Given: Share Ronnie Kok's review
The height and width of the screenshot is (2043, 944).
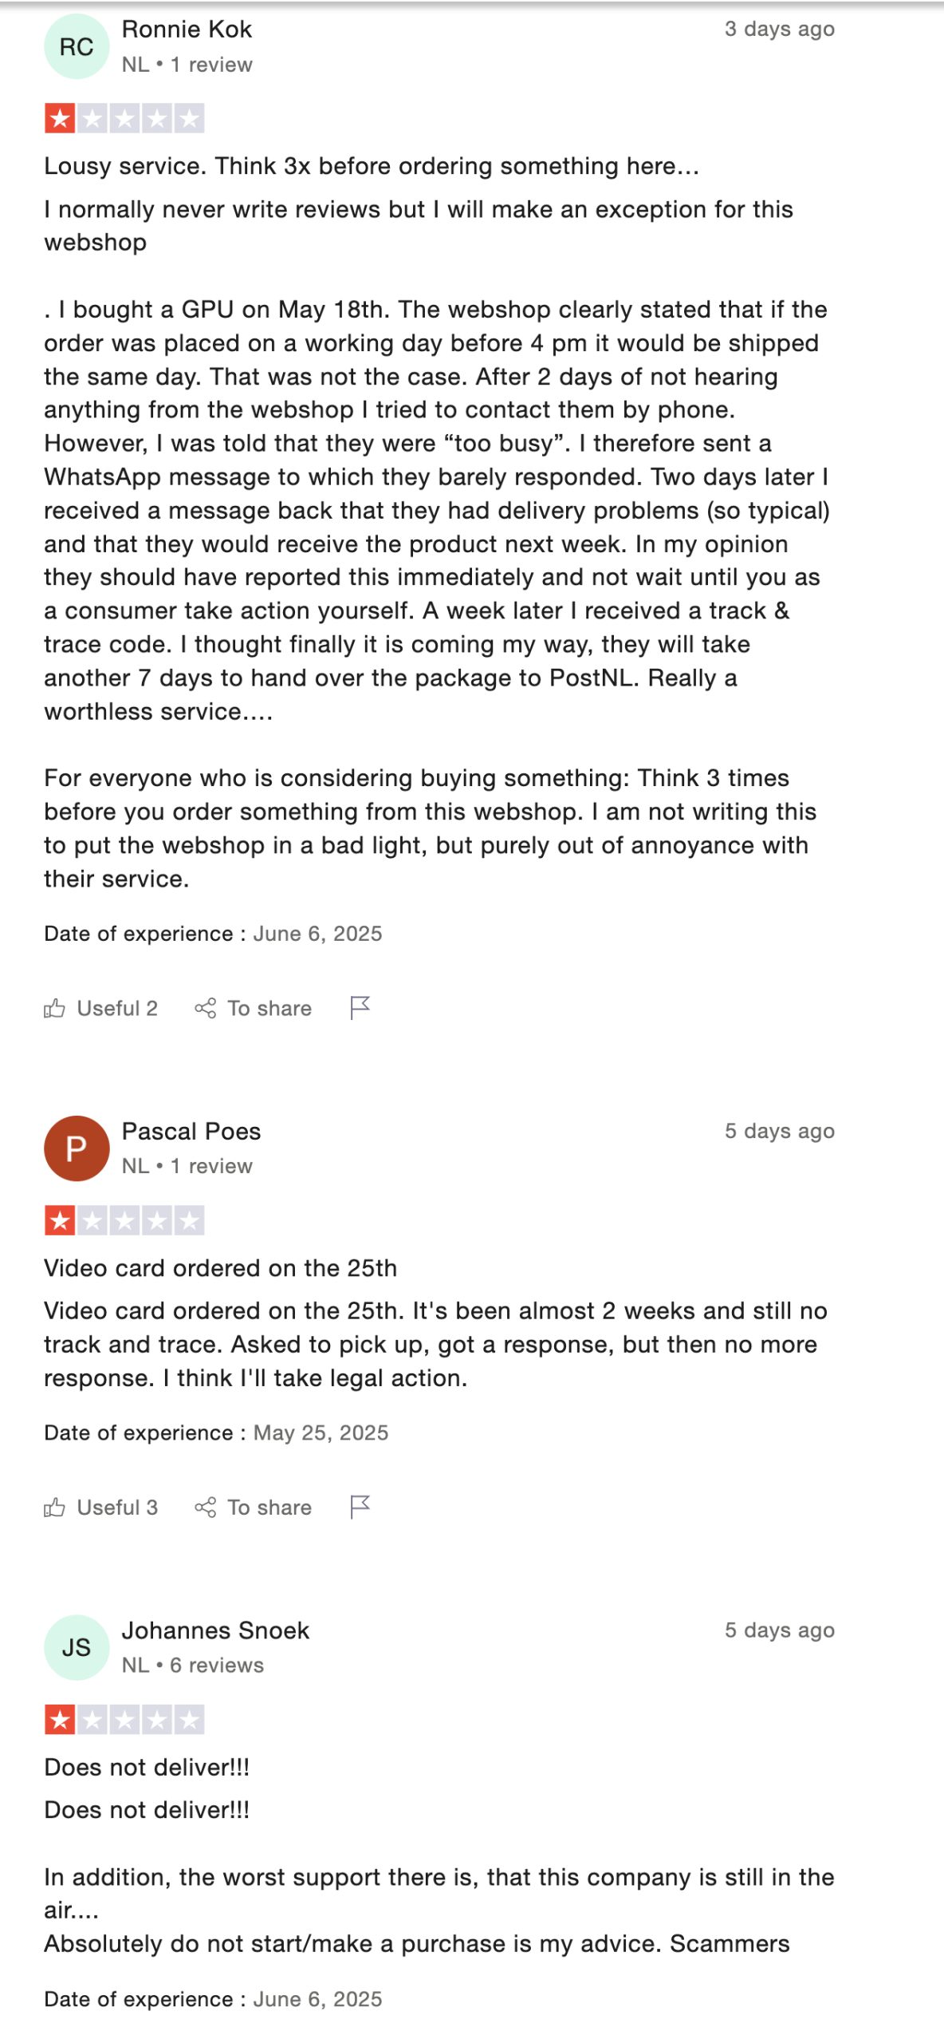Looking at the screenshot, I should (x=254, y=1008).
